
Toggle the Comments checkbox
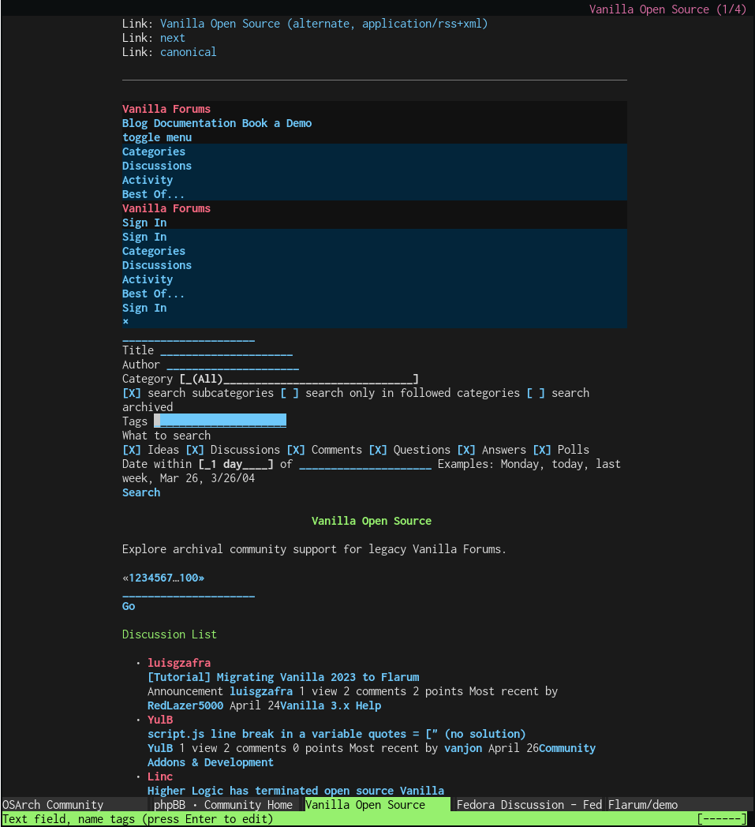[296, 450]
